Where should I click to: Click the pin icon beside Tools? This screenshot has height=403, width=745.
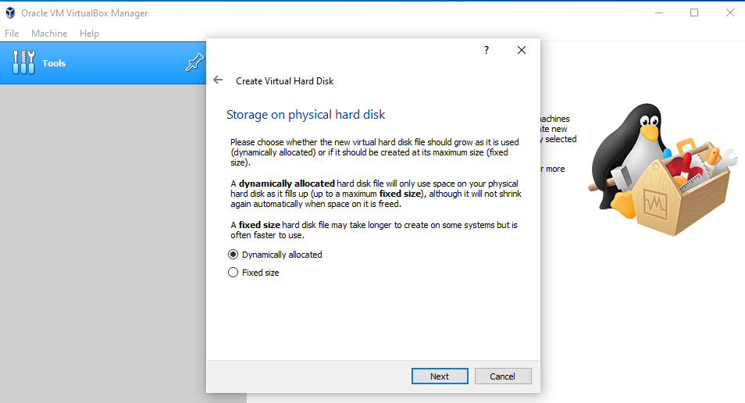194,62
